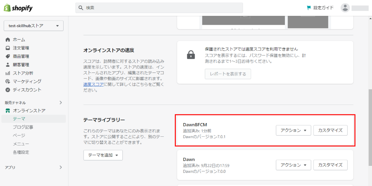Click the ディスカウント badge icon
This screenshot has width=372, height=186.
(8, 90)
